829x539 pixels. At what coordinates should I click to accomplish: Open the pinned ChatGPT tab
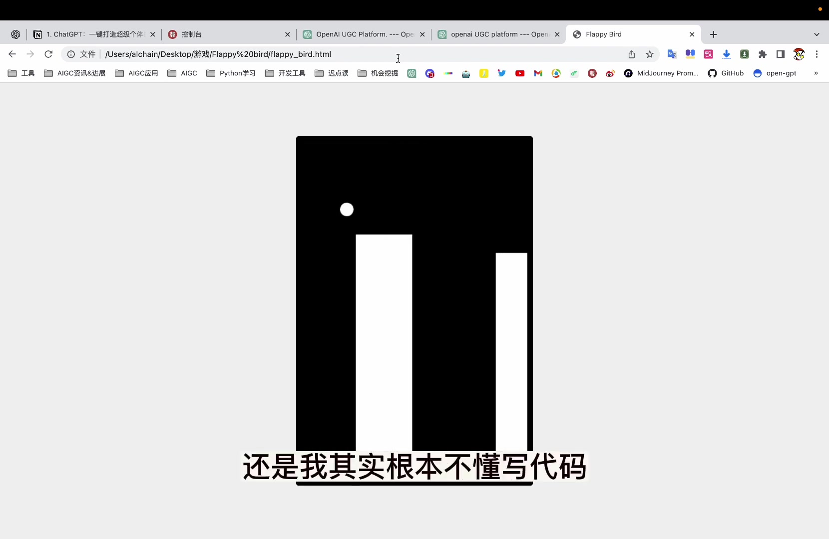click(x=15, y=34)
